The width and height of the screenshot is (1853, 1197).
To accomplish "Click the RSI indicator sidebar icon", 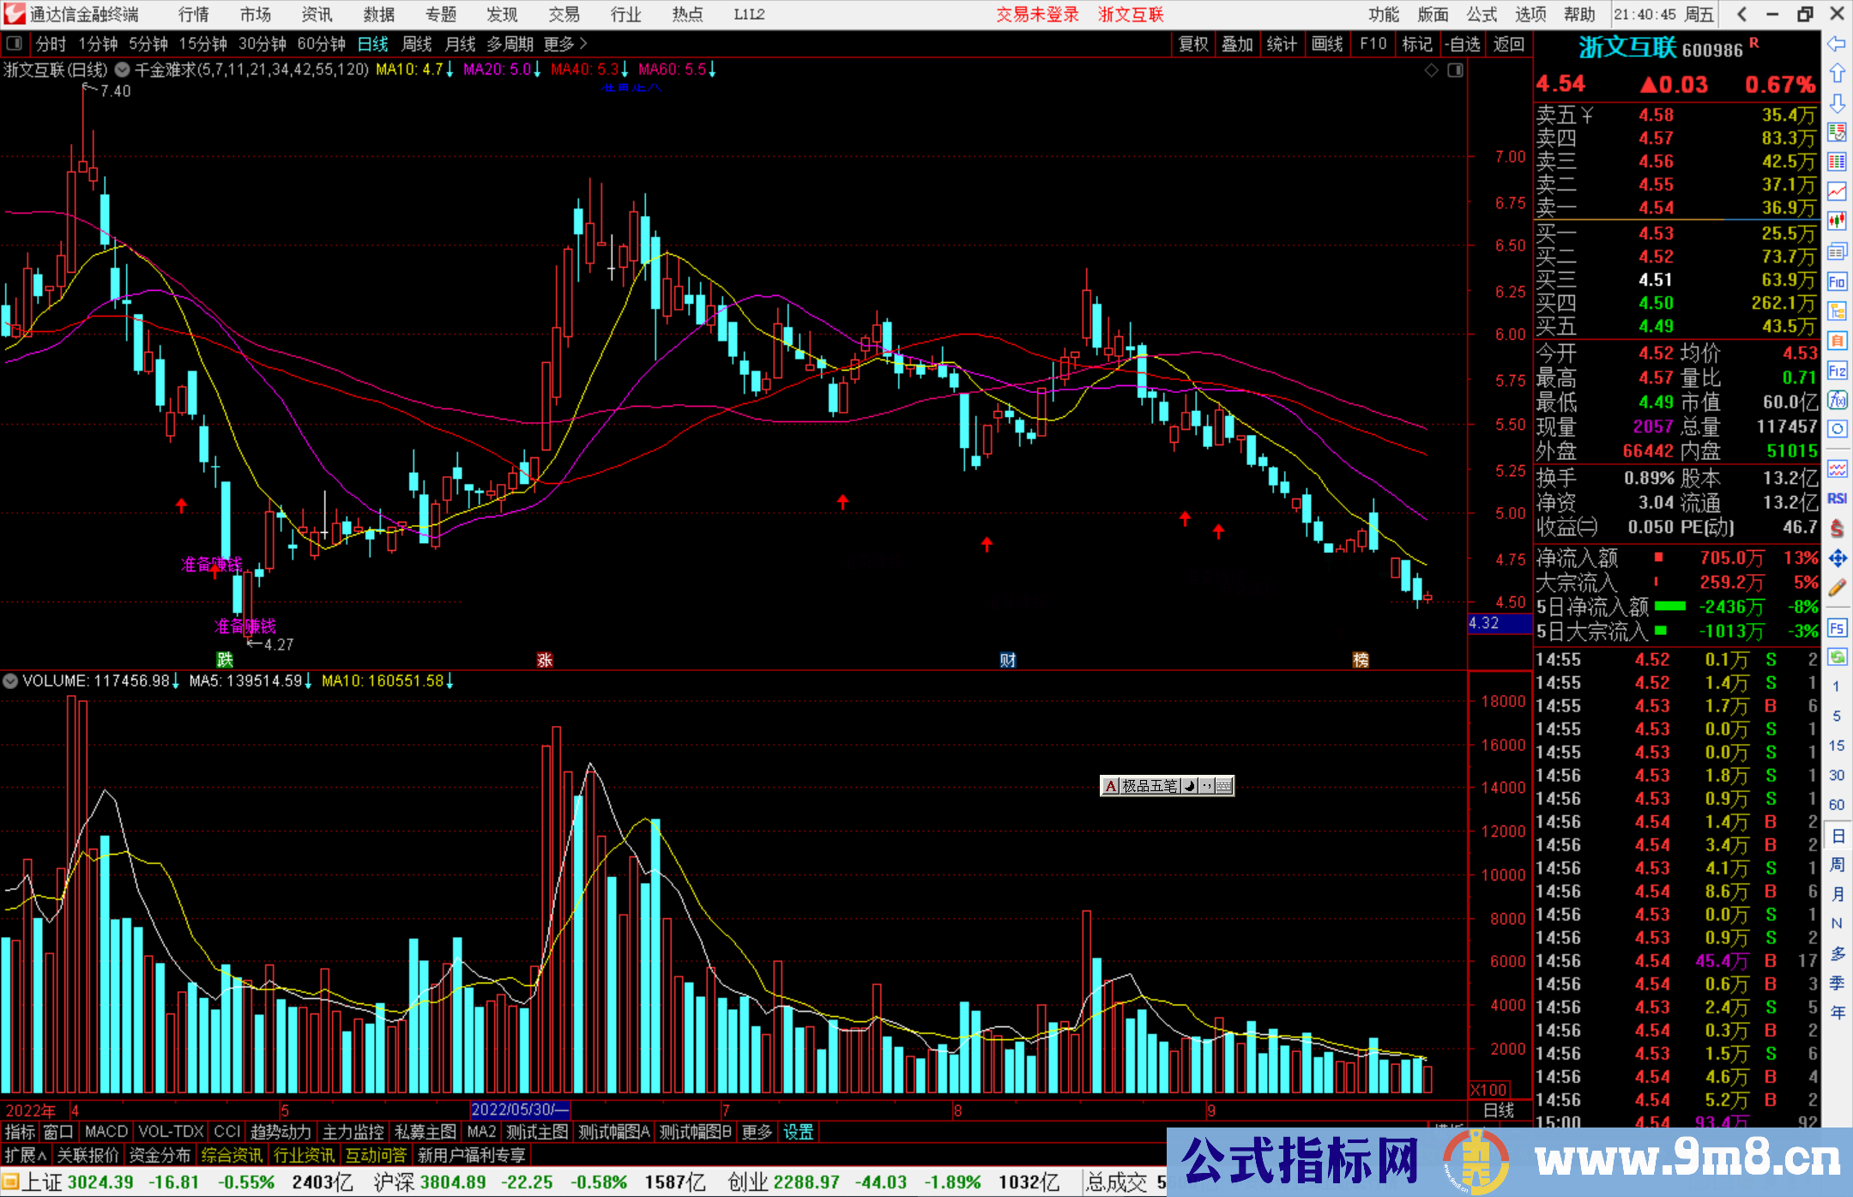I will pyautogui.click(x=1837, y=499).
